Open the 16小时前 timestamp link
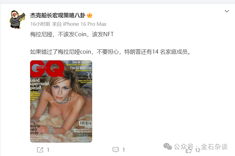Screen dimensions: 235x156 [x=40, y=24]
